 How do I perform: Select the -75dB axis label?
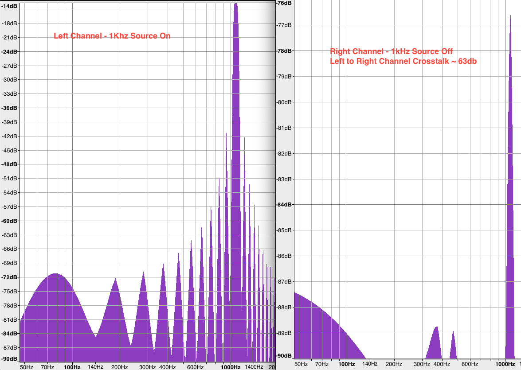pos(10,291)
